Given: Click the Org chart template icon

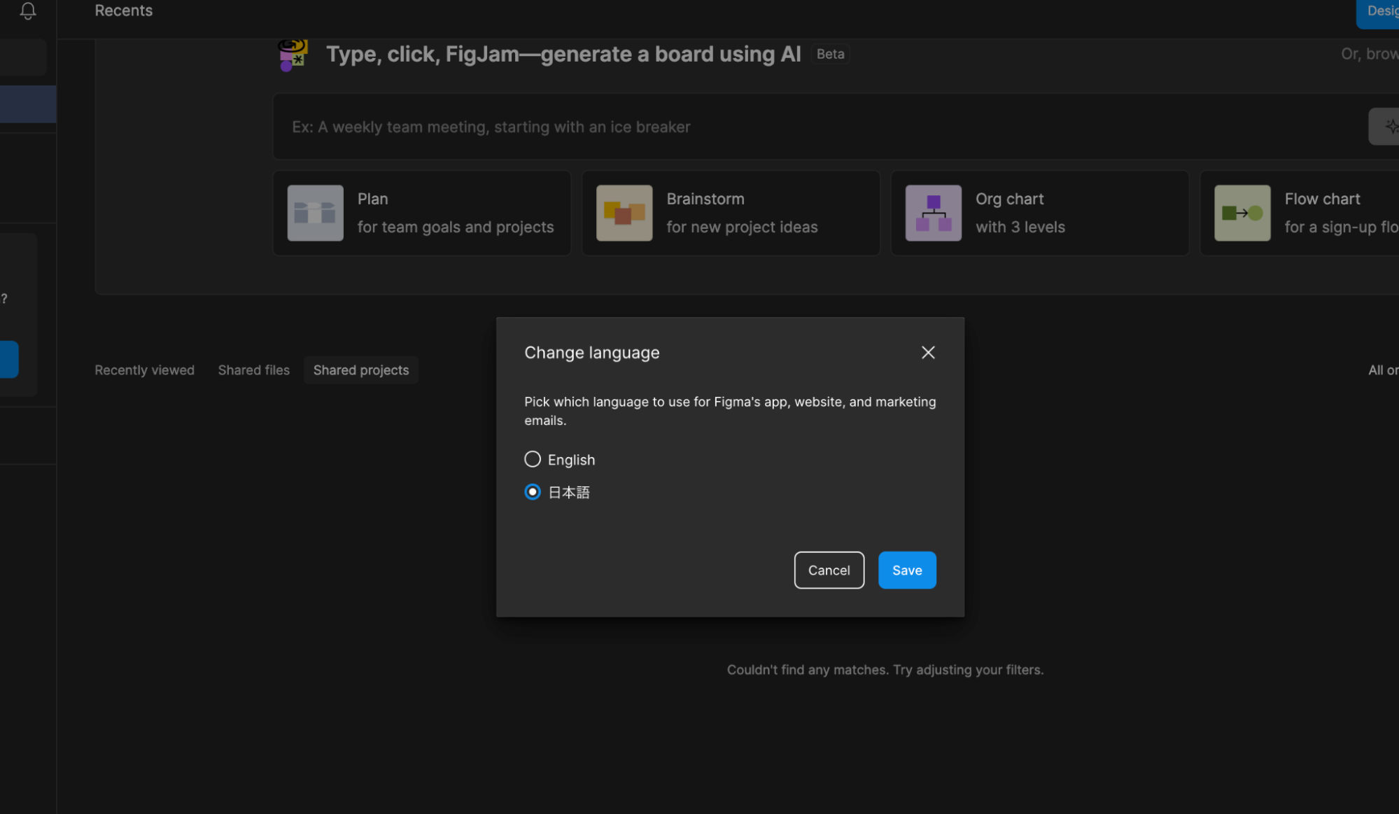Looking at the screenshot, I should 934,213.
